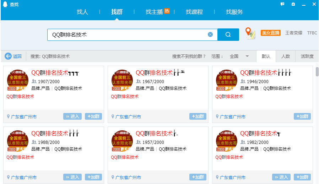Sort results by 活跃度
The width and height of the screenshot is (319, 184).
pos(307,56)
